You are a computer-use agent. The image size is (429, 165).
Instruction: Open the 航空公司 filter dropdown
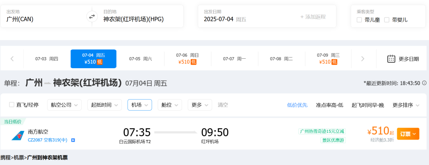coord(64,105)
